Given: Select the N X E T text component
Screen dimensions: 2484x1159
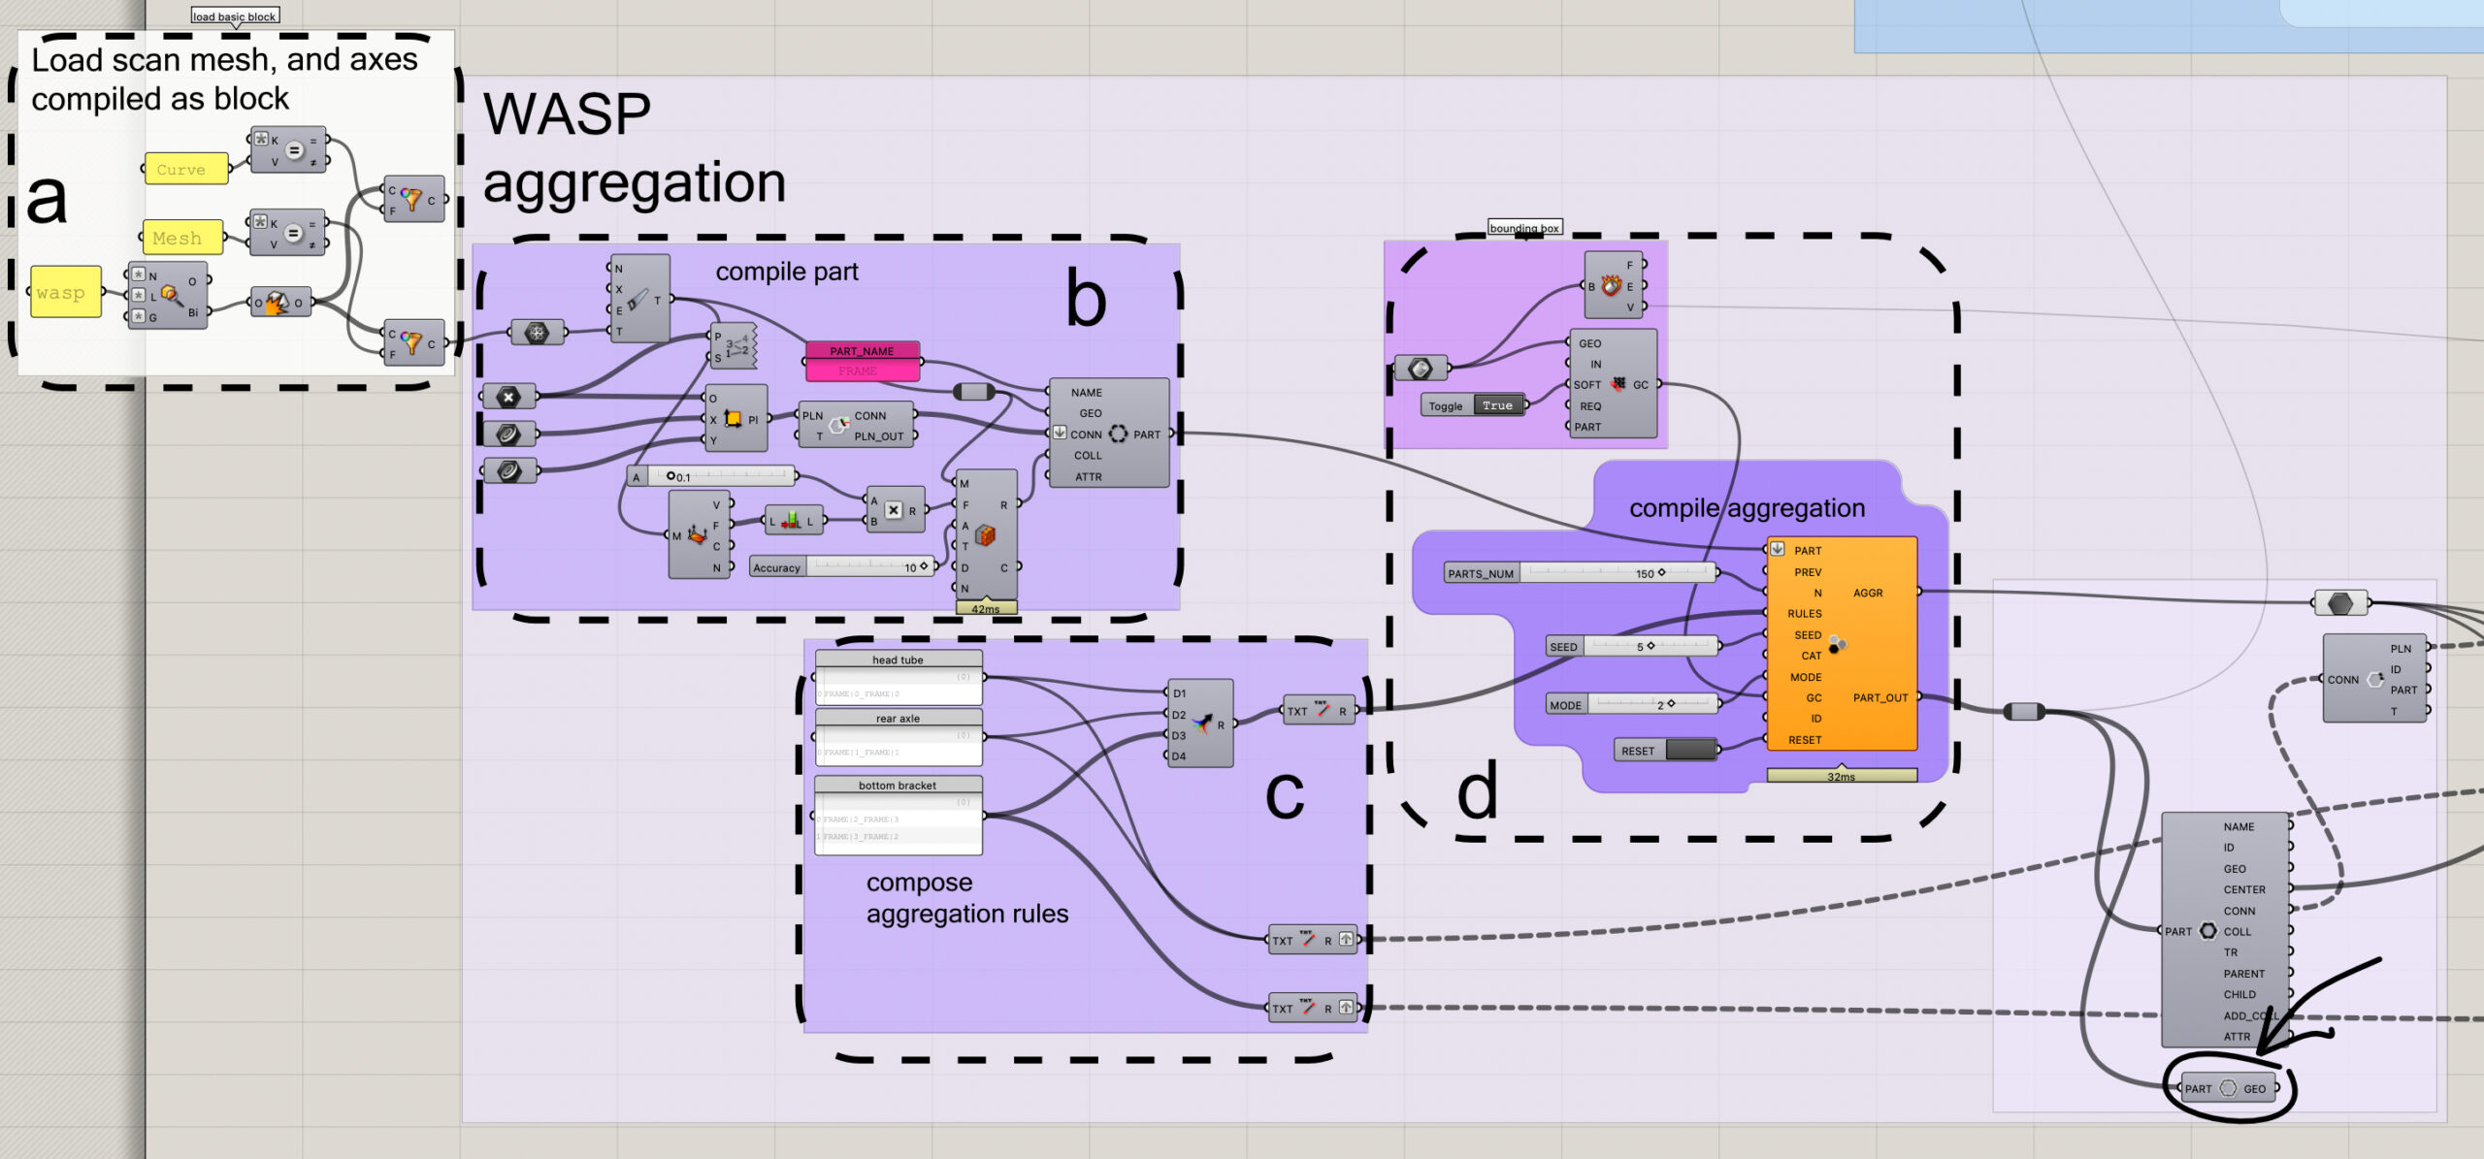Looking at the screenshot, I should 638,299.
